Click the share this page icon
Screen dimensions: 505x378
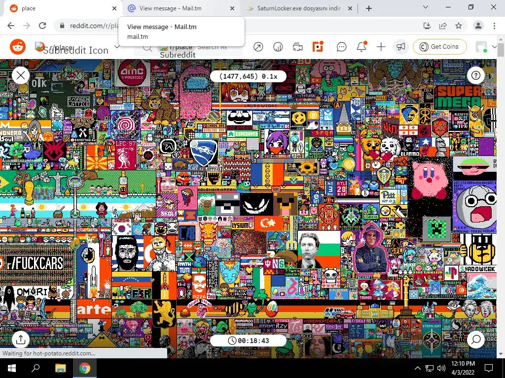443,26
